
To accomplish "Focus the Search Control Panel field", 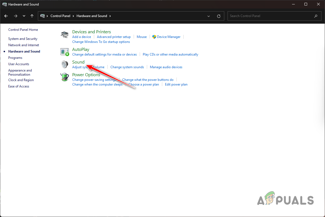I will 274,16.
